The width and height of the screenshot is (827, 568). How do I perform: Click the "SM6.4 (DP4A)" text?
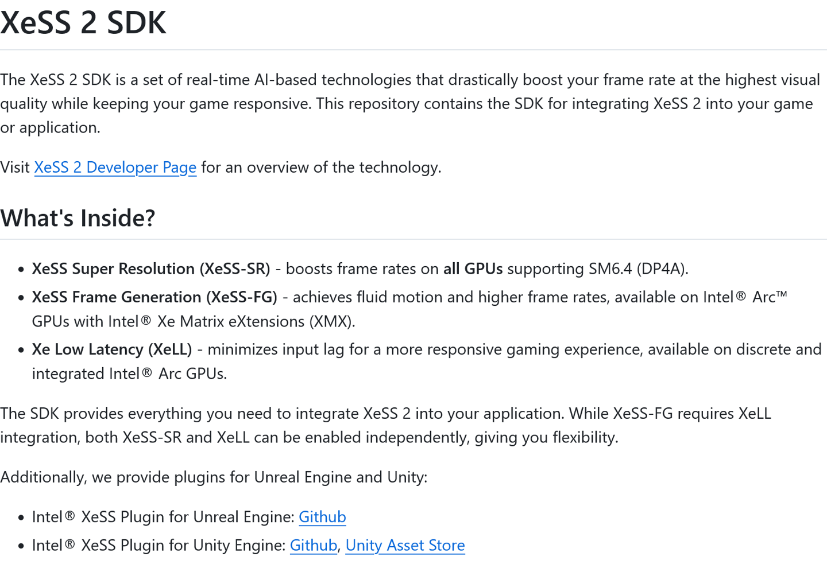[x=637, y=269]
